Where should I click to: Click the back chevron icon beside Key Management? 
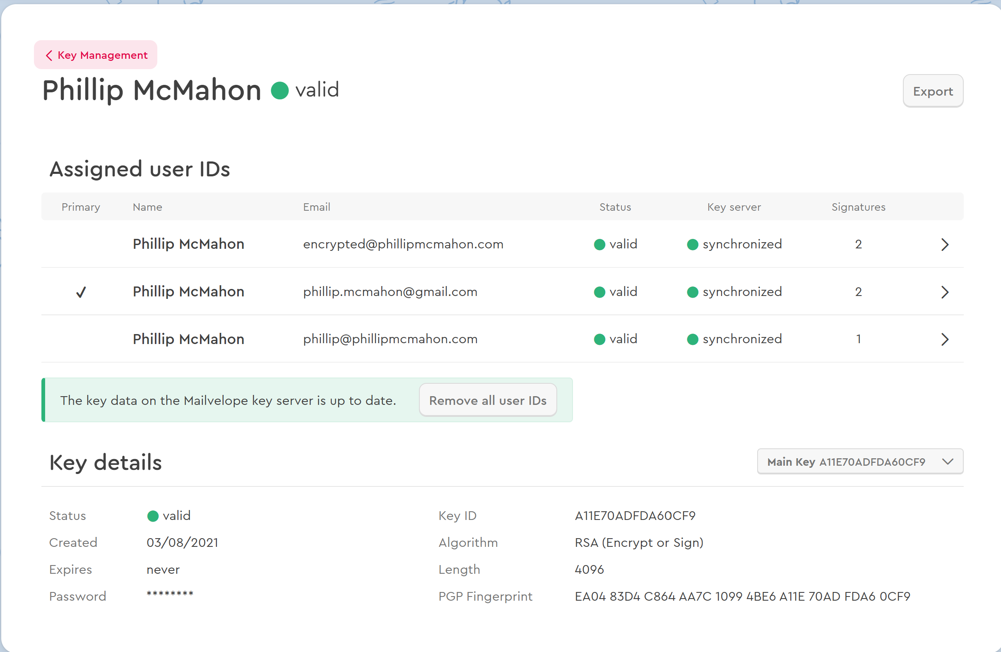pos(49,55)
